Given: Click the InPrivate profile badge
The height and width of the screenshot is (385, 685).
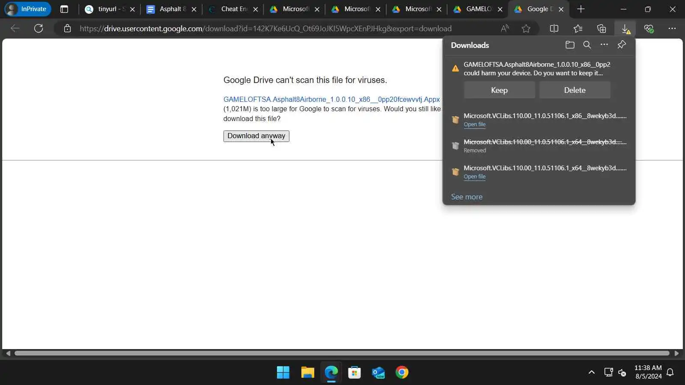Looking at the screenshot, I should [x=28, y=9].
